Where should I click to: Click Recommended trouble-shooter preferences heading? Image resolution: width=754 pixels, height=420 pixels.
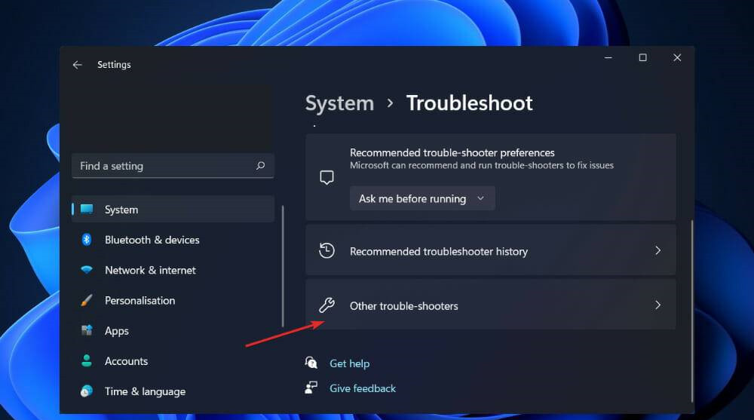pyautogui.click(x=452, y=152)
